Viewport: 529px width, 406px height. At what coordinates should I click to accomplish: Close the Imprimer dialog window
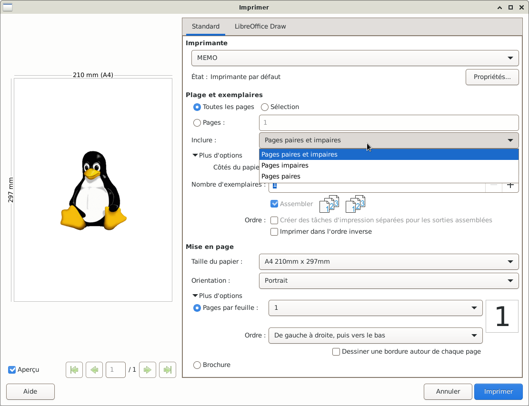click(x=521, y=8)
